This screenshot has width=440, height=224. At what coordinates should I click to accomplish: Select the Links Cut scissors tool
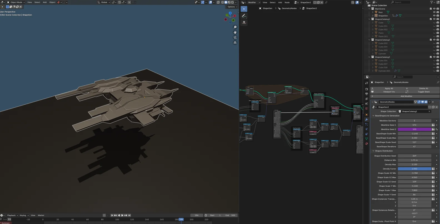click(x=244, y=22)
